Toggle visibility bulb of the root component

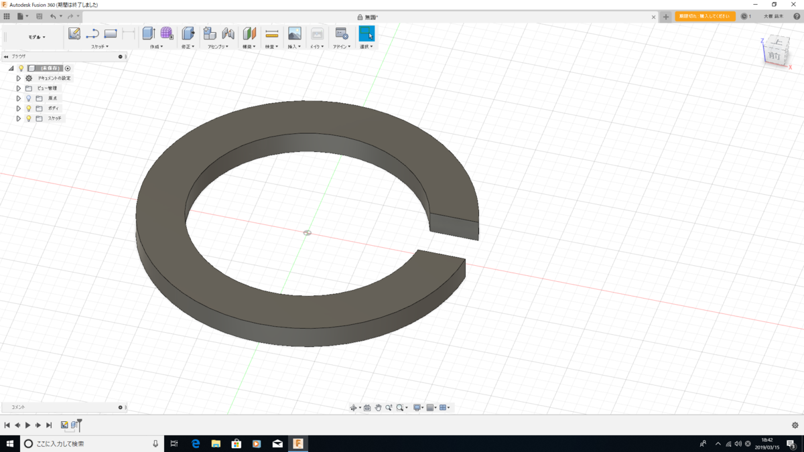point(21,68)
